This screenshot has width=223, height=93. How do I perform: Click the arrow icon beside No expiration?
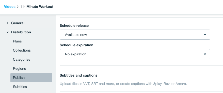click(x=205, y=54)
